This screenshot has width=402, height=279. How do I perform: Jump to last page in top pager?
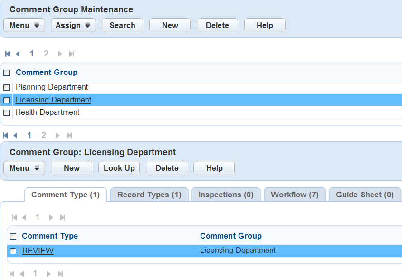tap(72, 54)
